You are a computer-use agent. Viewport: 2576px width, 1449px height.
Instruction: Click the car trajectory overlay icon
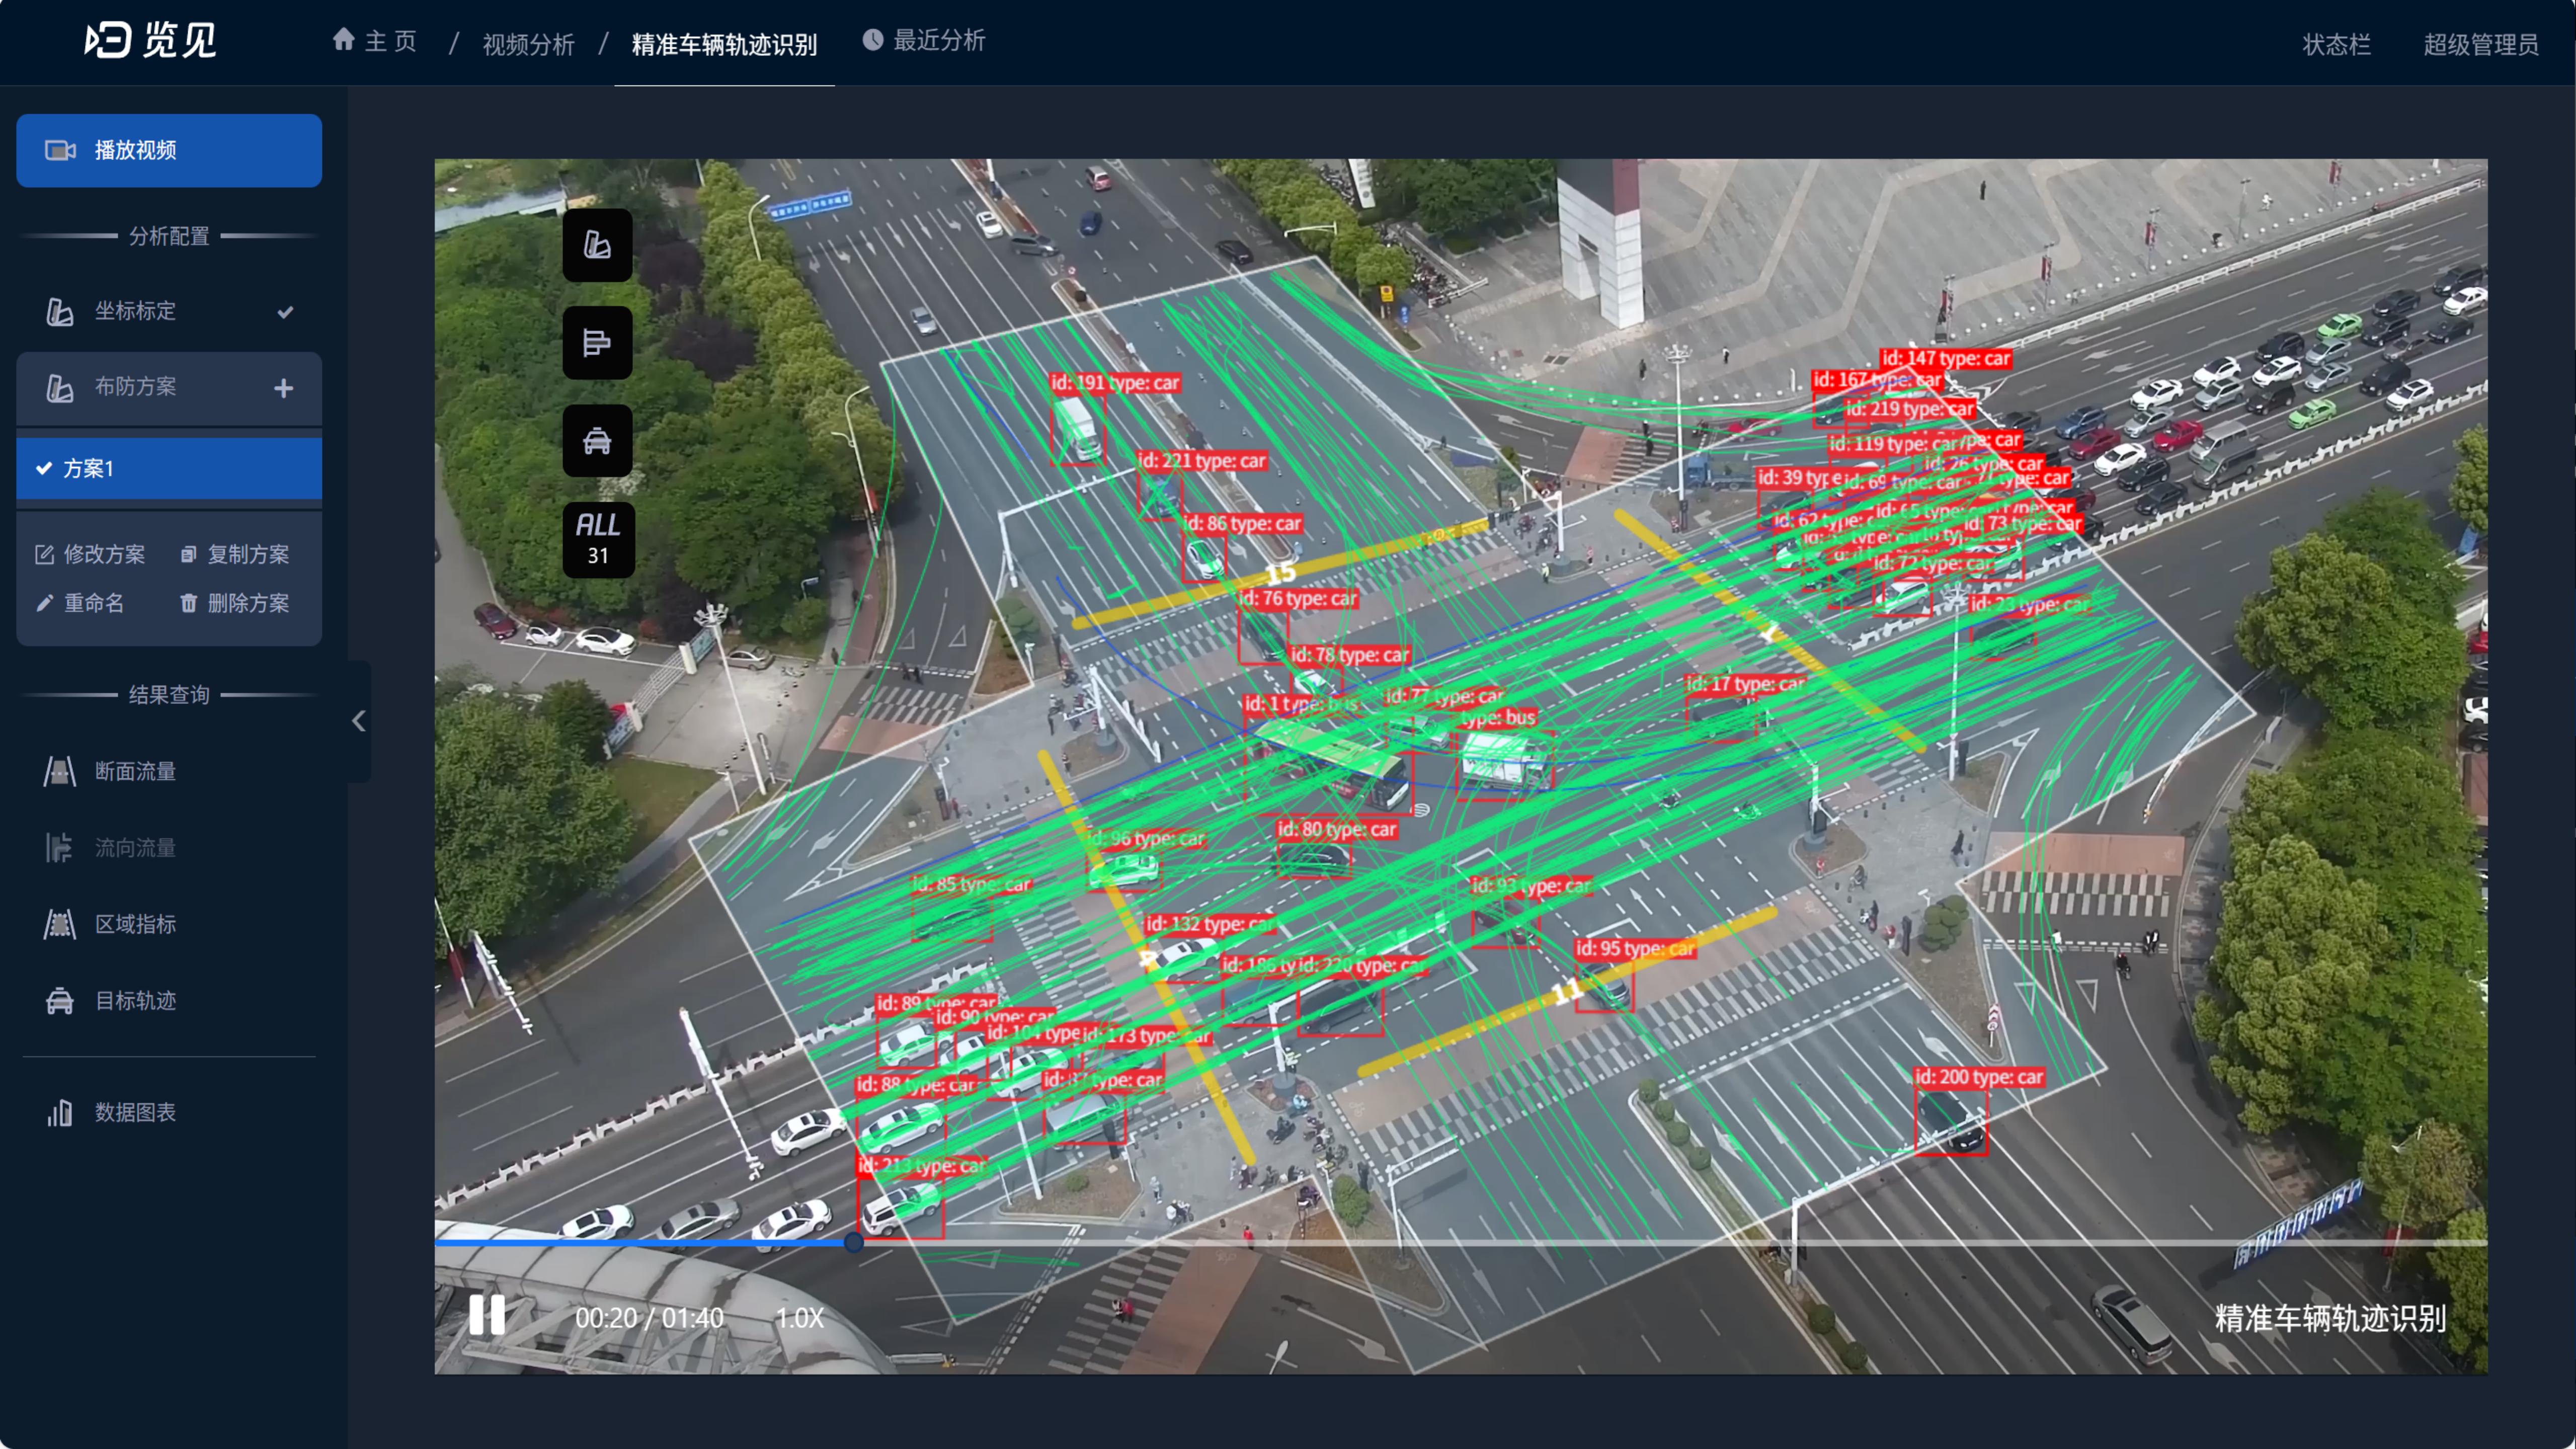[x=597, y=441]
